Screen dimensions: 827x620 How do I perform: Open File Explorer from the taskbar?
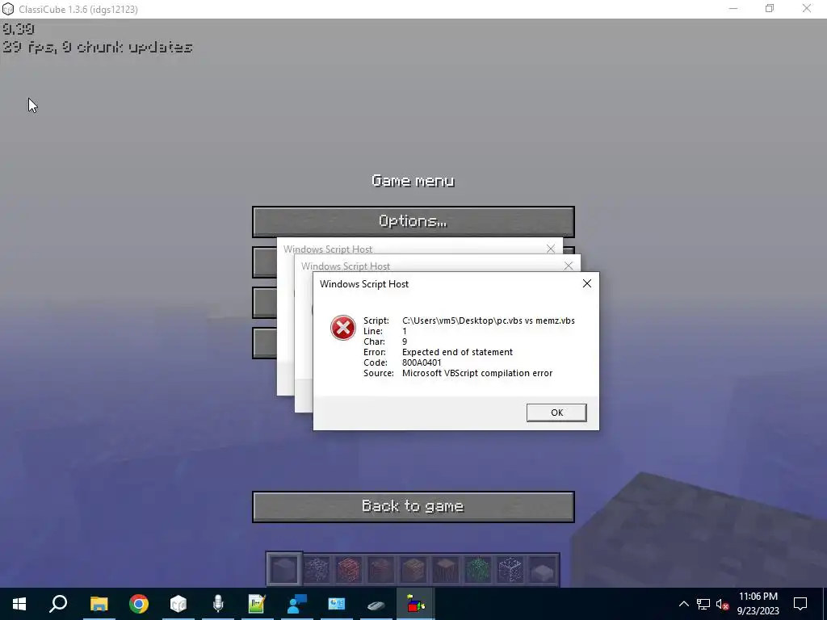point(99,604)
